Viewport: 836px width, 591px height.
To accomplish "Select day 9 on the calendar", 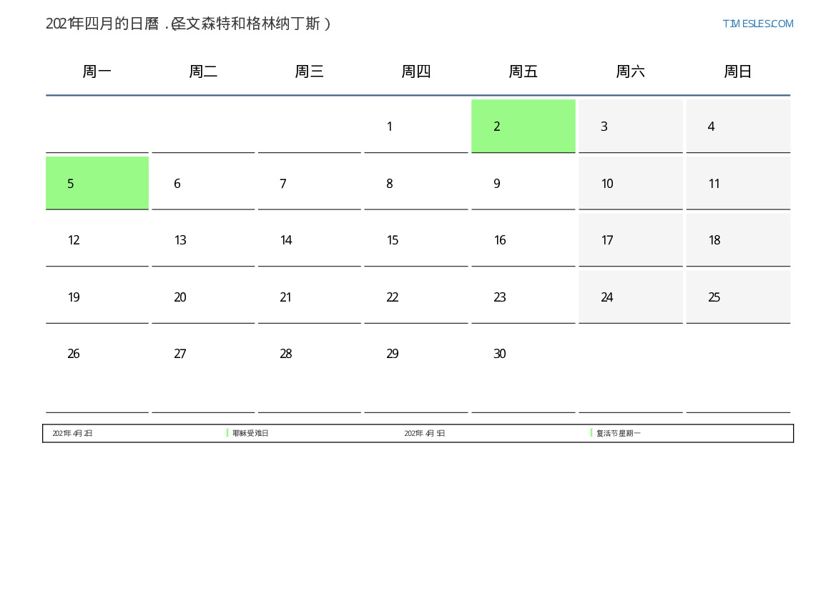I will (523, 184).
